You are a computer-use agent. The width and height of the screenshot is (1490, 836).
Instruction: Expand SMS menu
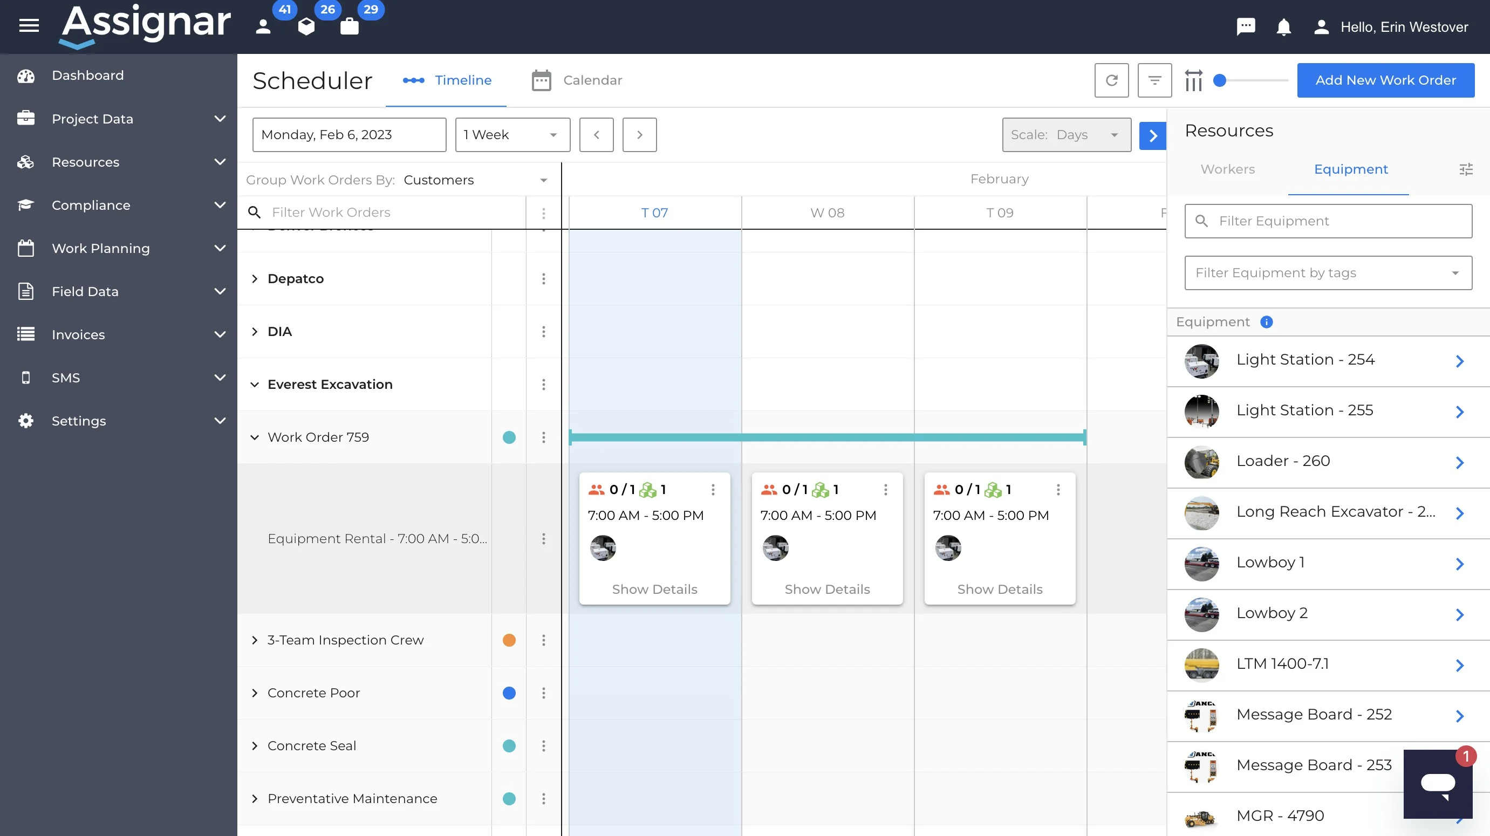119,378
